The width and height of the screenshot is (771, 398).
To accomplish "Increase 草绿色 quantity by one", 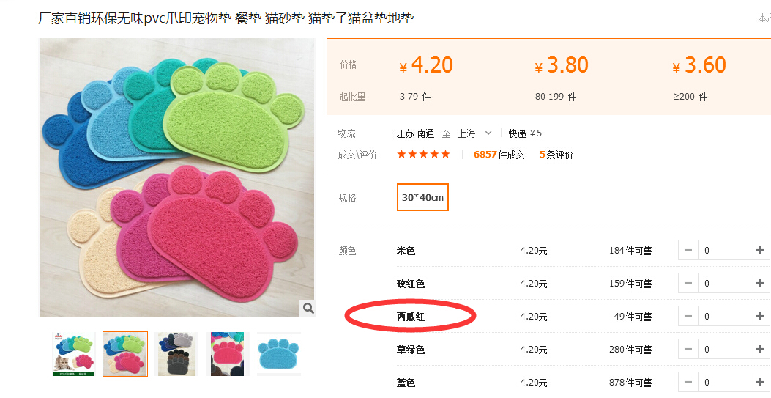I will [x=761, y=350].
